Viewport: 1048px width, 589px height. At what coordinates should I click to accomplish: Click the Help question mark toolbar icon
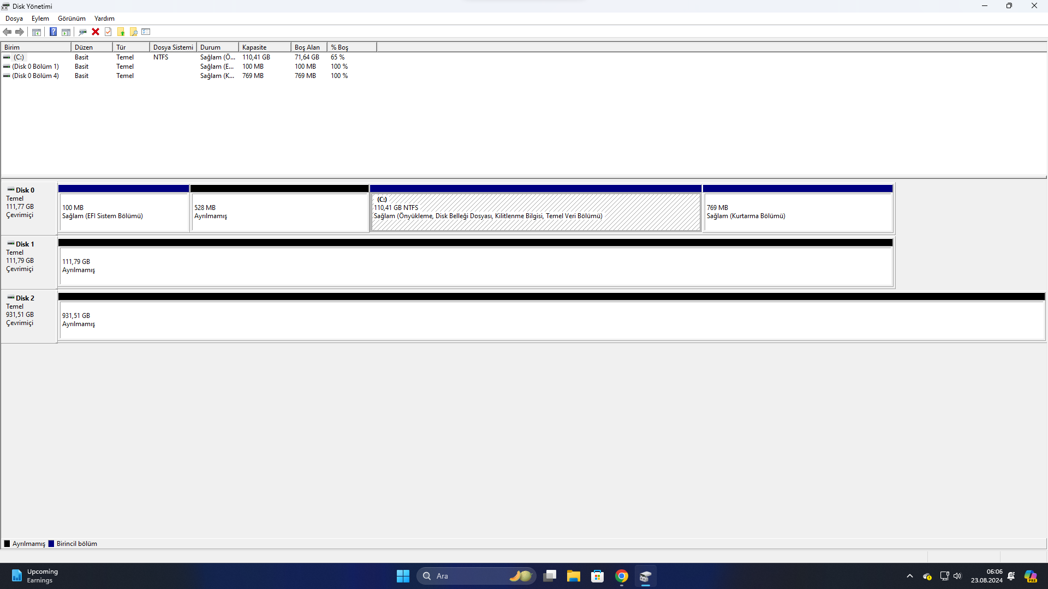pyautogui.click(x=53, y=32)
